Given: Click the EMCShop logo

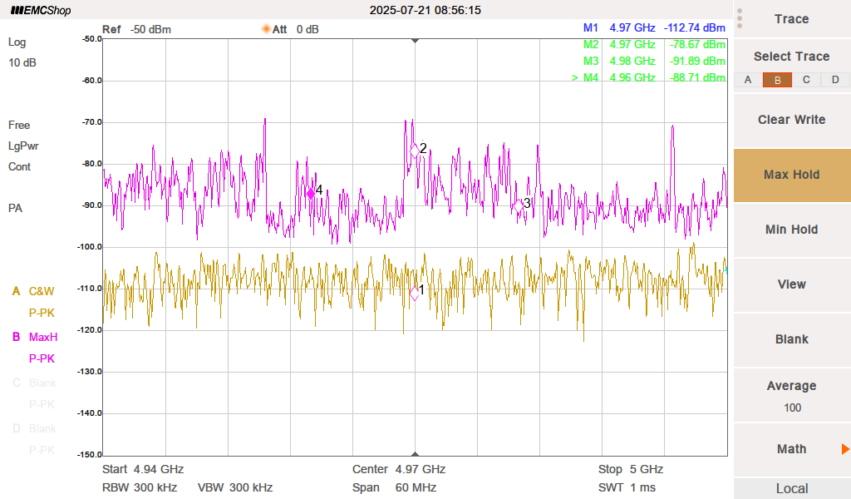Looking at the screenshot, I should point(41,11).
